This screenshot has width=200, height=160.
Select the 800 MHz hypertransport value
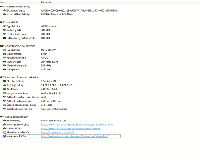point(46,38)
